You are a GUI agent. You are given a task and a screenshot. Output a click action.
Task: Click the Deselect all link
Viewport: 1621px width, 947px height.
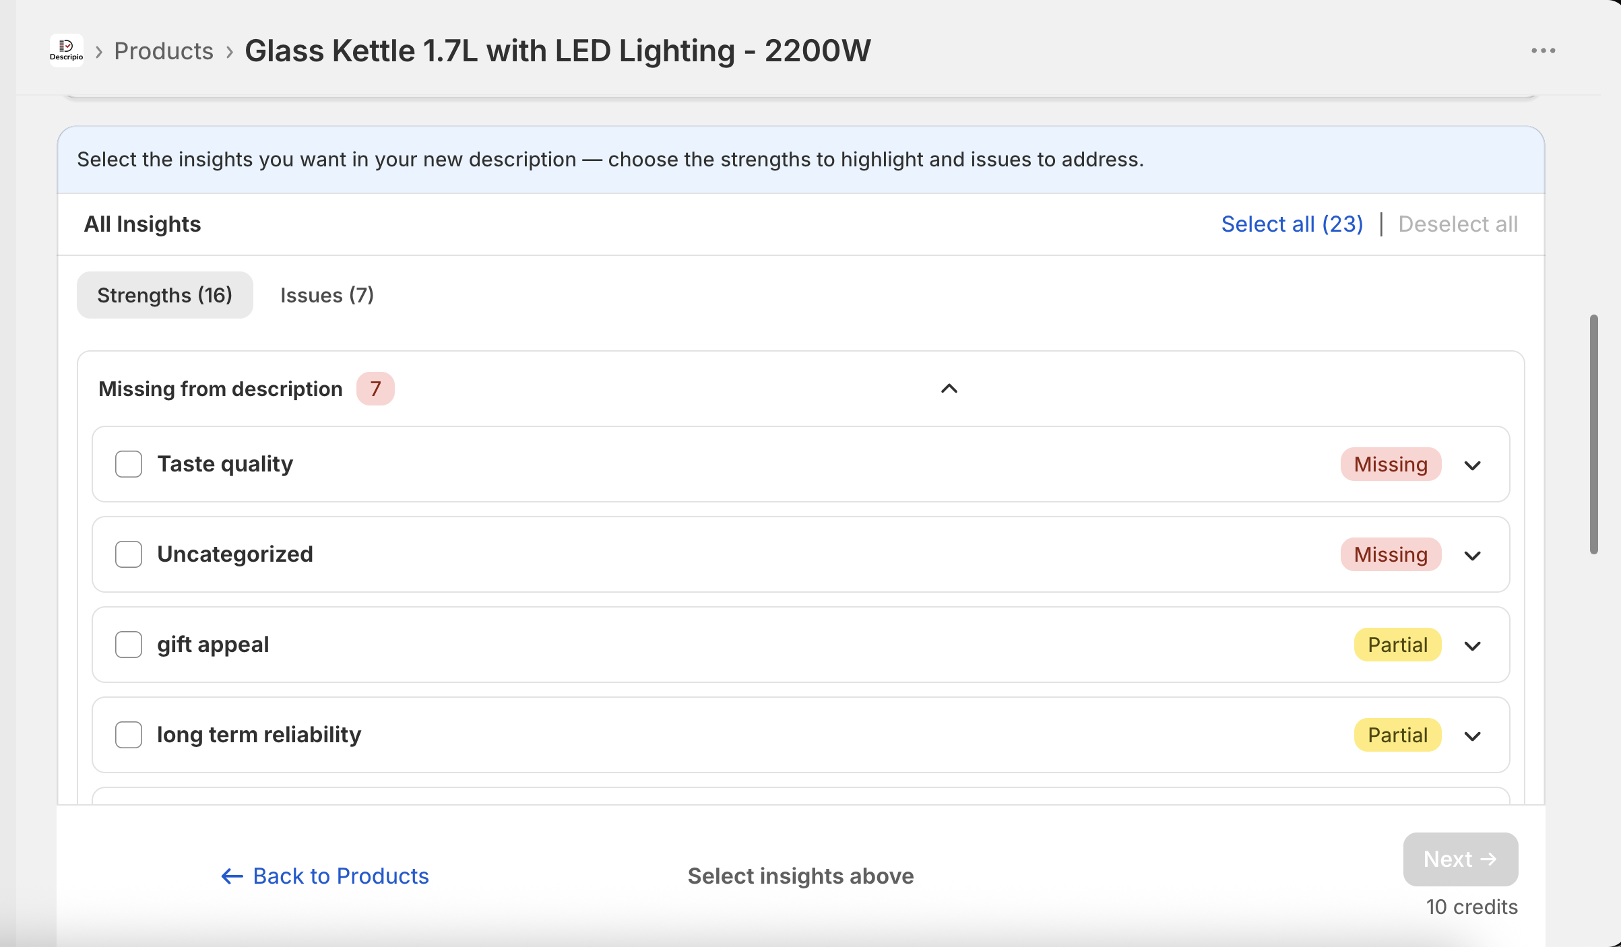tap(1458, 224)
